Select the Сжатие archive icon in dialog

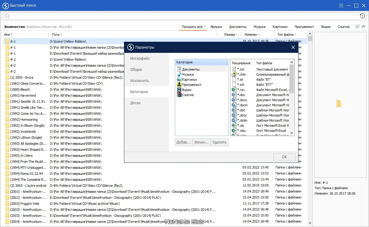tap(179, 95)
